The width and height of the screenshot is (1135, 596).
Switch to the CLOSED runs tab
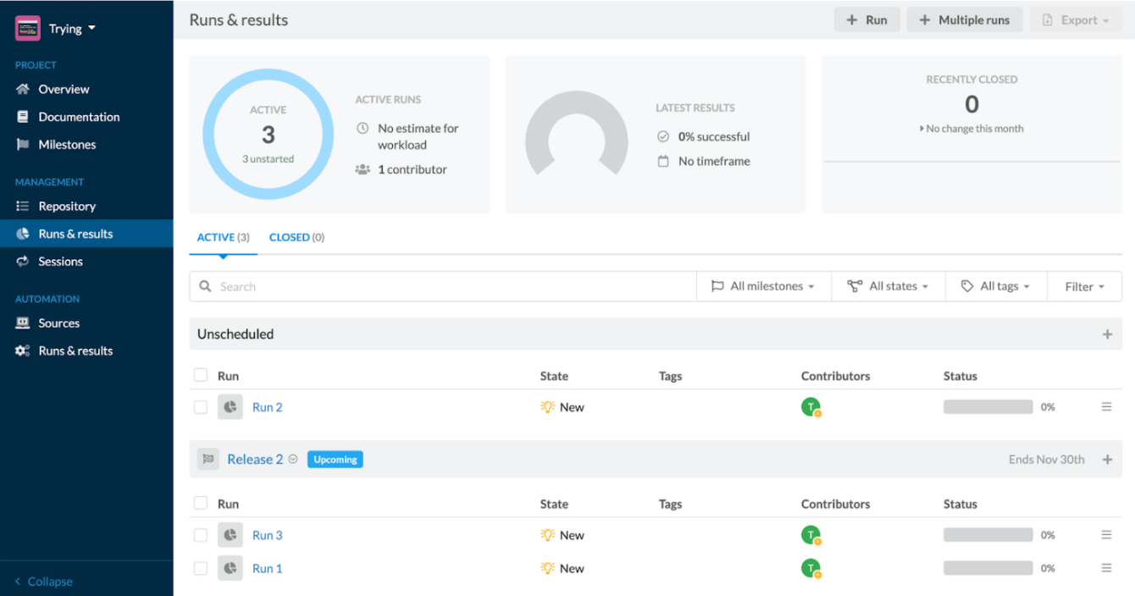tap(296, 237)
